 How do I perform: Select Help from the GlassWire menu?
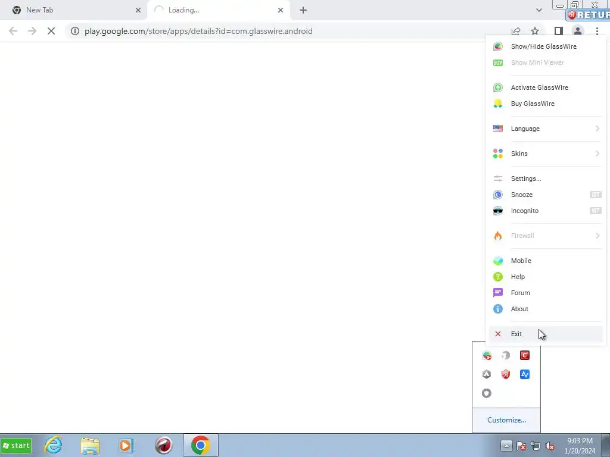[x=546, y=277]
